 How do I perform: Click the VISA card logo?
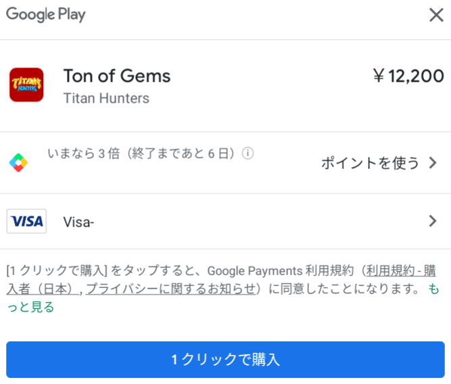tap(26, 221)
